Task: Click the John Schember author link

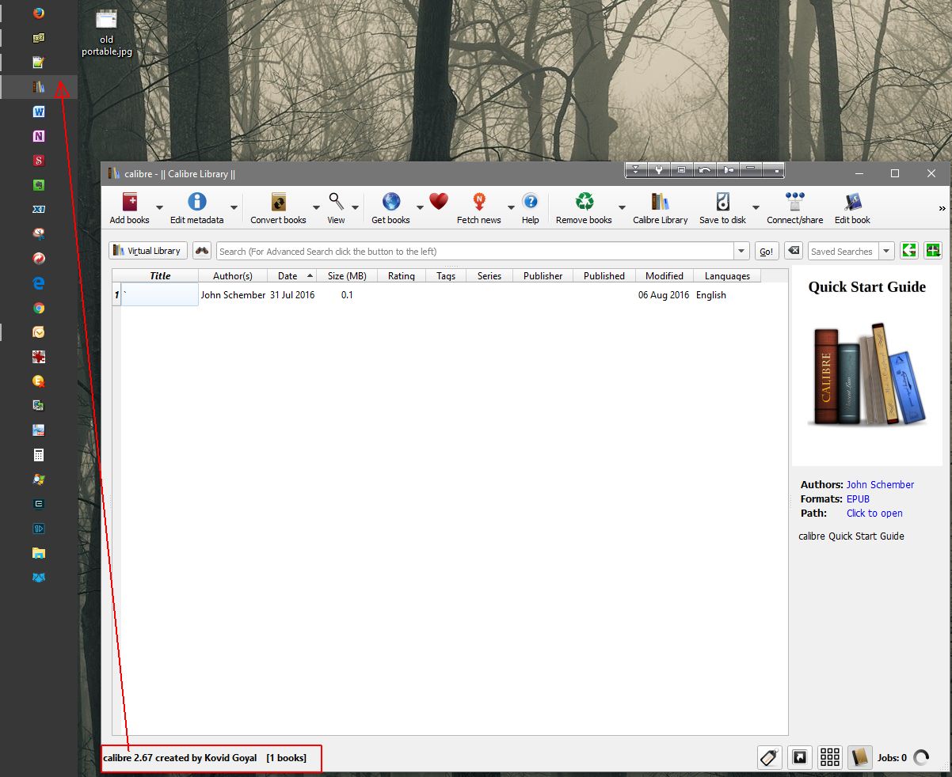Action: point(880,485)
